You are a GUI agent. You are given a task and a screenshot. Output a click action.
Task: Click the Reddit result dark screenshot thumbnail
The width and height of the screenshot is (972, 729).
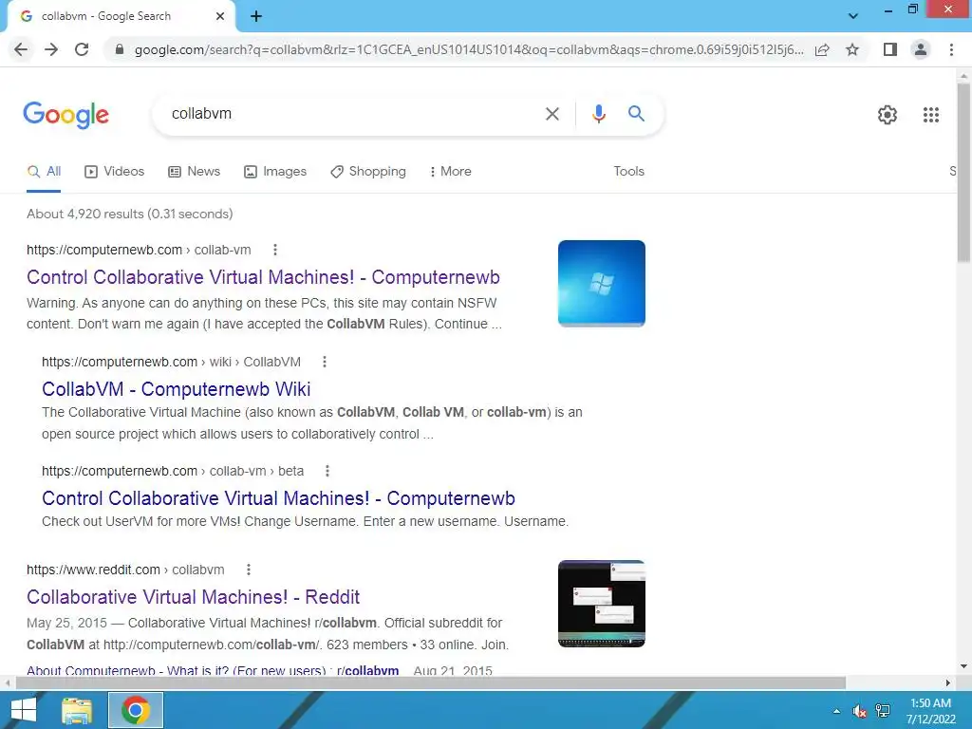(601, 604)
